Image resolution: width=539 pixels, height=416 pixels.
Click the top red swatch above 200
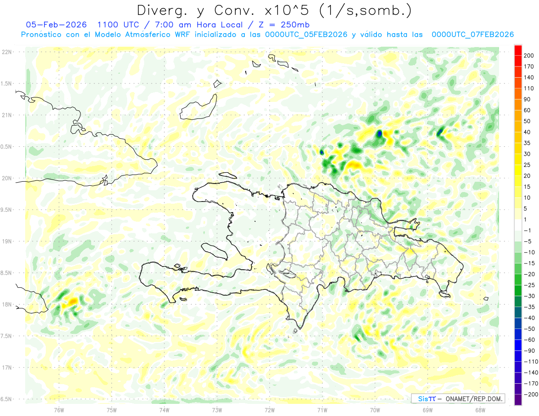click(518, 51)
